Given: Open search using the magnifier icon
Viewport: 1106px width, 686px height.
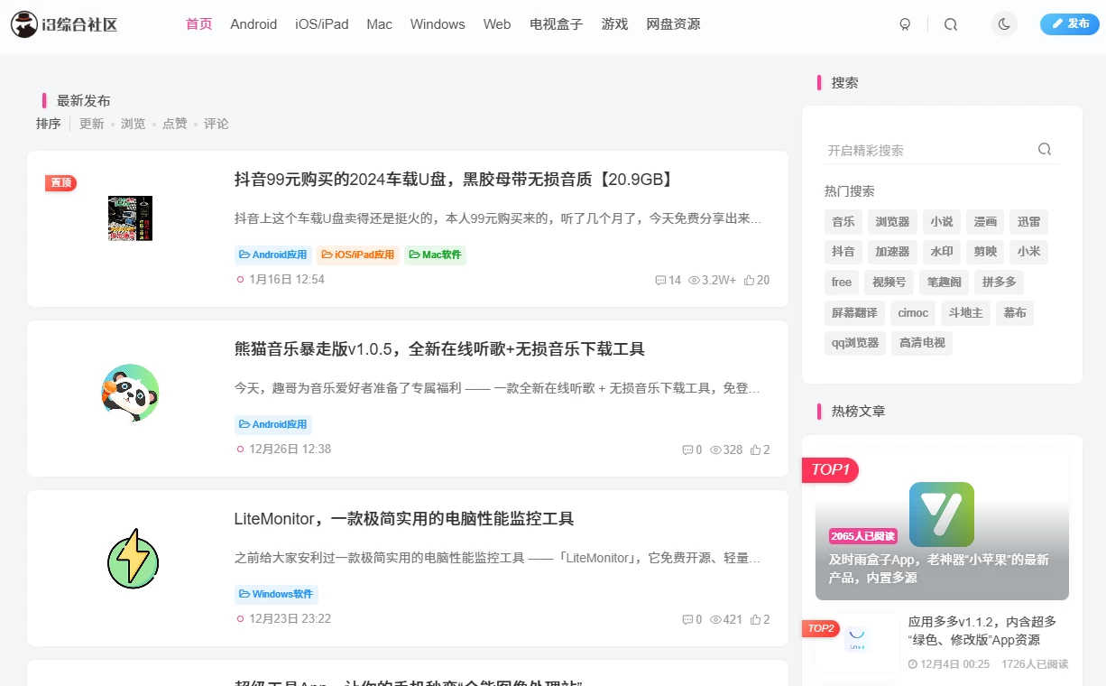Looking at the screenshot, I should click(950, 24).
